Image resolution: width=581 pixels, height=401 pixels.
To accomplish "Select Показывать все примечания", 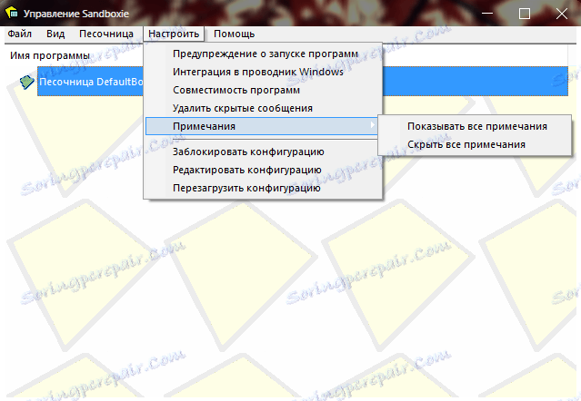I will [476, 126].
